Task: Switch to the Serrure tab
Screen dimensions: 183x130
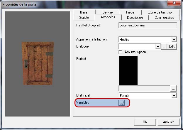Action: click(108, 12)
